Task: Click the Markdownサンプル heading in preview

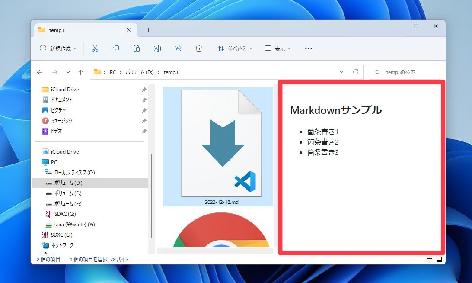Action: click(336, 110)
